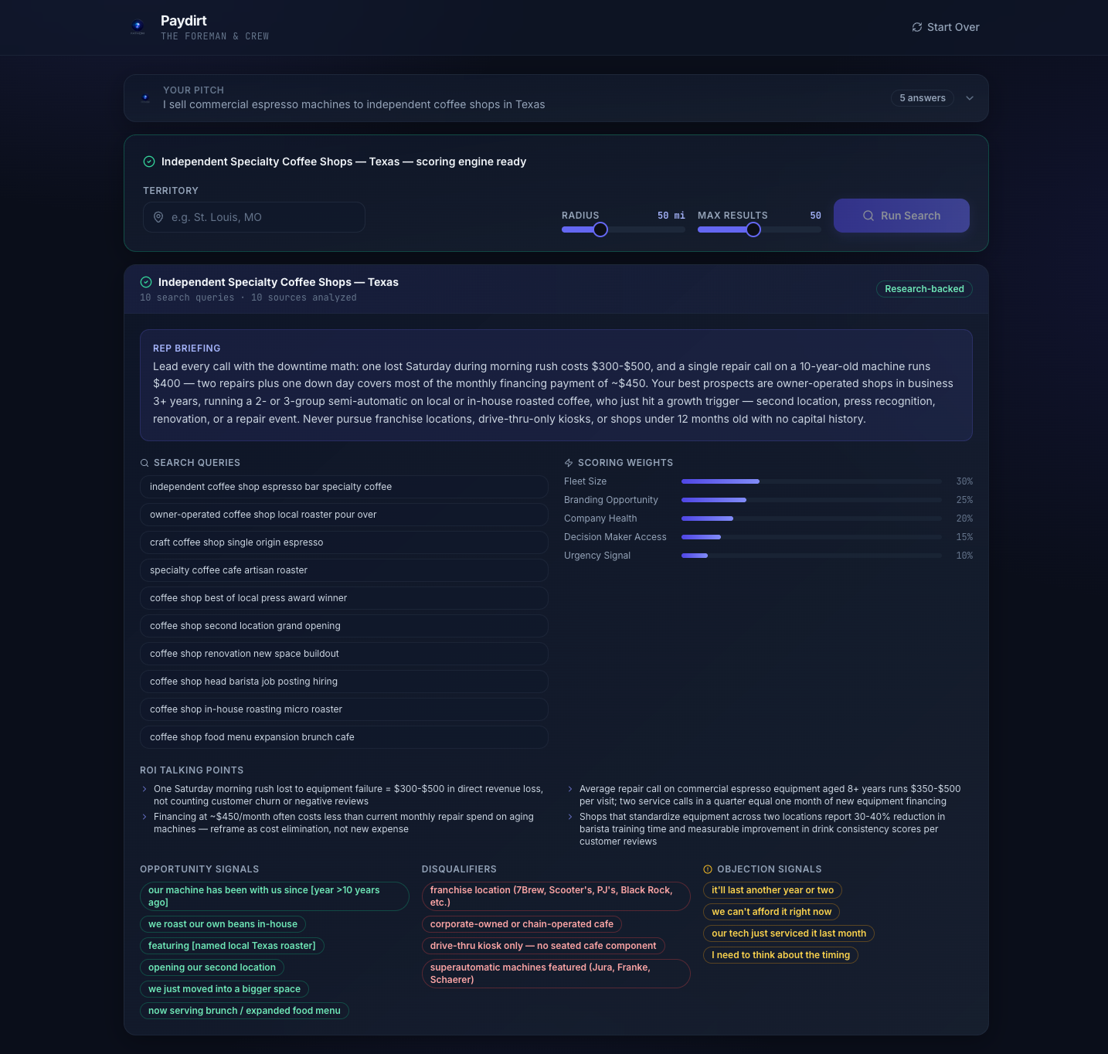Click the lightning icon beside Scoring Weights
Screen dimensions: 1108x1054
click(x=569, y=463)
